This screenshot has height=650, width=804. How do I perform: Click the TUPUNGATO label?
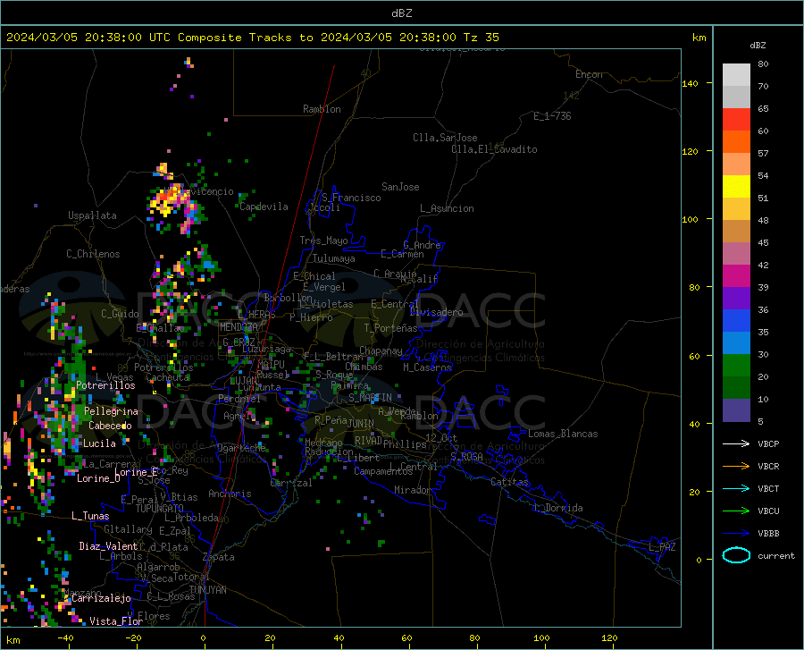click(160, 509)
